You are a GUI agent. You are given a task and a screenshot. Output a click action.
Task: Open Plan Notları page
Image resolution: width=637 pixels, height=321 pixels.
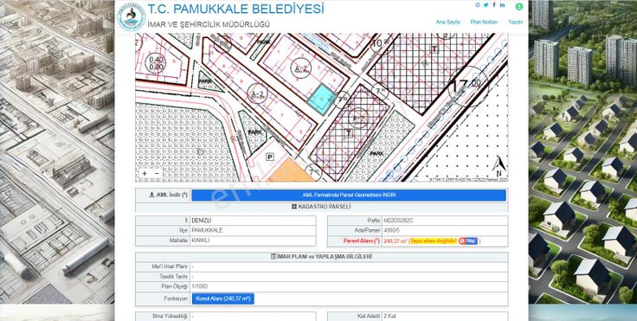pos(484,22)
